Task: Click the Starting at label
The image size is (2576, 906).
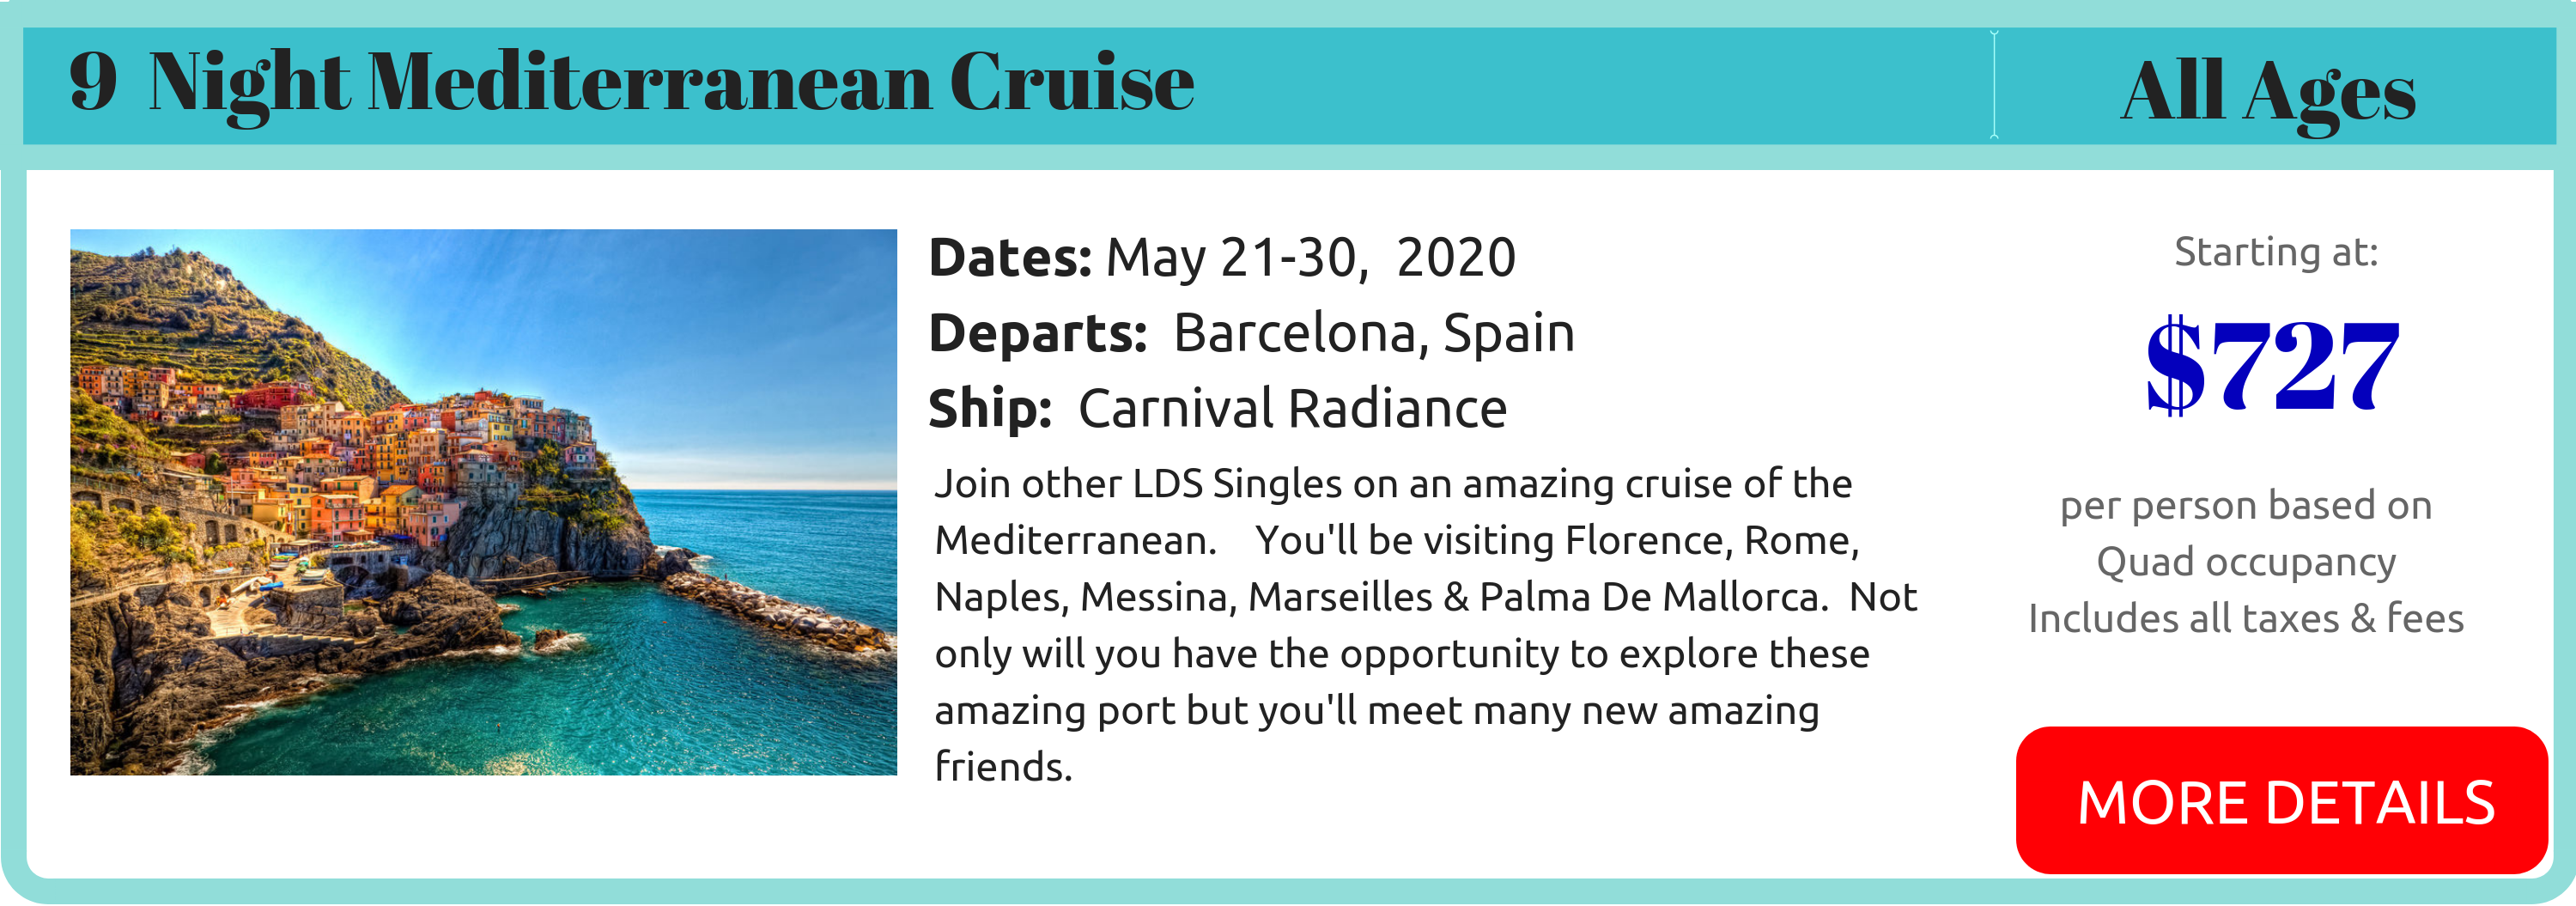Action: click(2276, 252)
